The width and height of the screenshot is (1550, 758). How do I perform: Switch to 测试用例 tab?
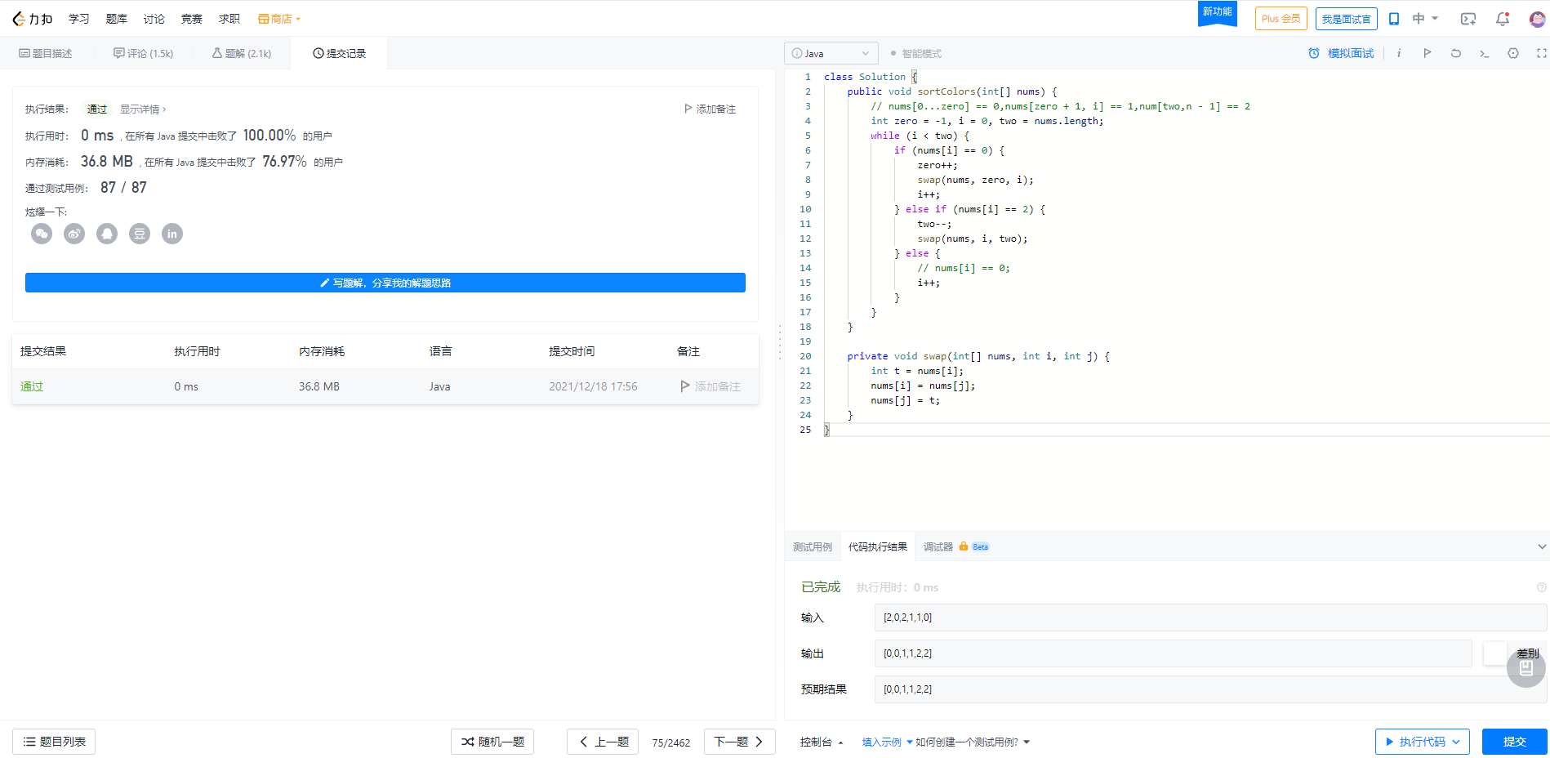pos(812,546)
